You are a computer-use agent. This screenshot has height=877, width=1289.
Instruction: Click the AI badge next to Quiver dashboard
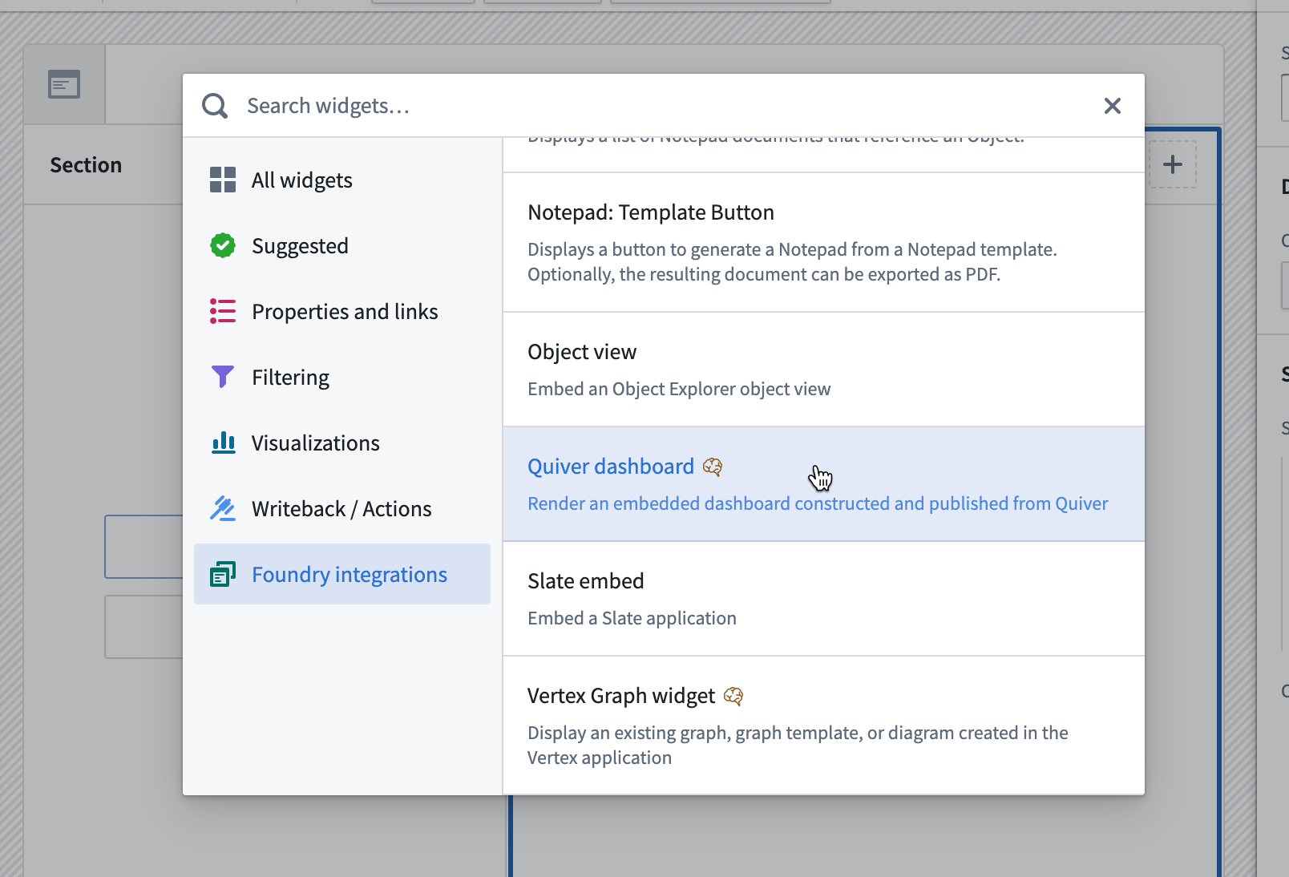pyautogui.click(x=713, y=467)
